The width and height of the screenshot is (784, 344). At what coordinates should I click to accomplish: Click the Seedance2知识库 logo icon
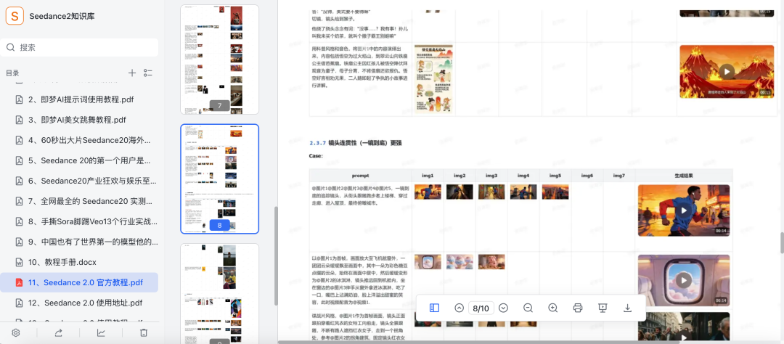click(x=15, y=16)
